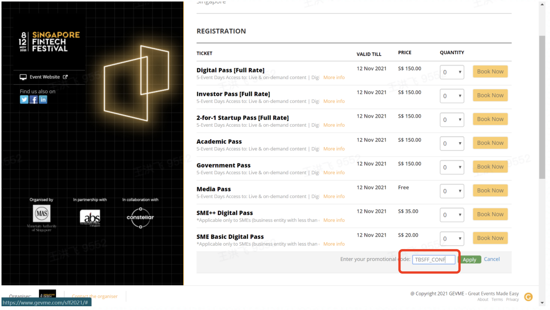Screen dimensions: 550x310
Task: Open the Privacy footer link
Action: 512,300
